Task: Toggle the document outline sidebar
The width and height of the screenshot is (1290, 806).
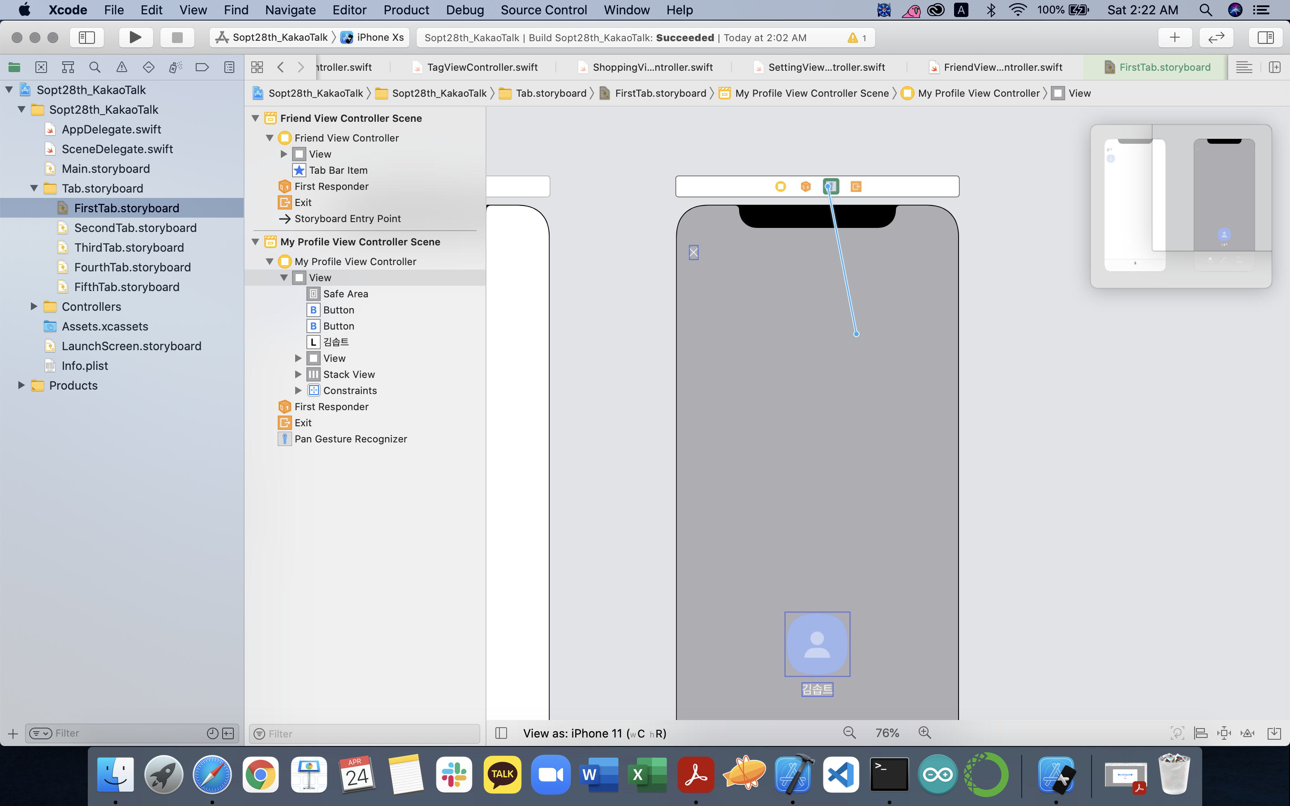Action: pyautogui.click(x=501, y=733)
